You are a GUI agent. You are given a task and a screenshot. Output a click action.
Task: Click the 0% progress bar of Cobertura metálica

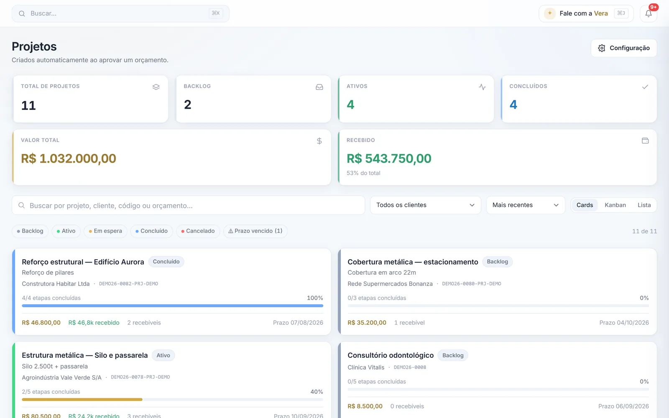pyautogui.click(x=498, y=306)
